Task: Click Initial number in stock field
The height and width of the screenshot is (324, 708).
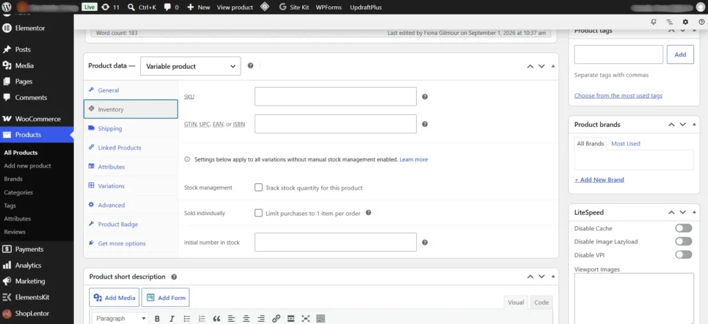Action: coord(335,242)
